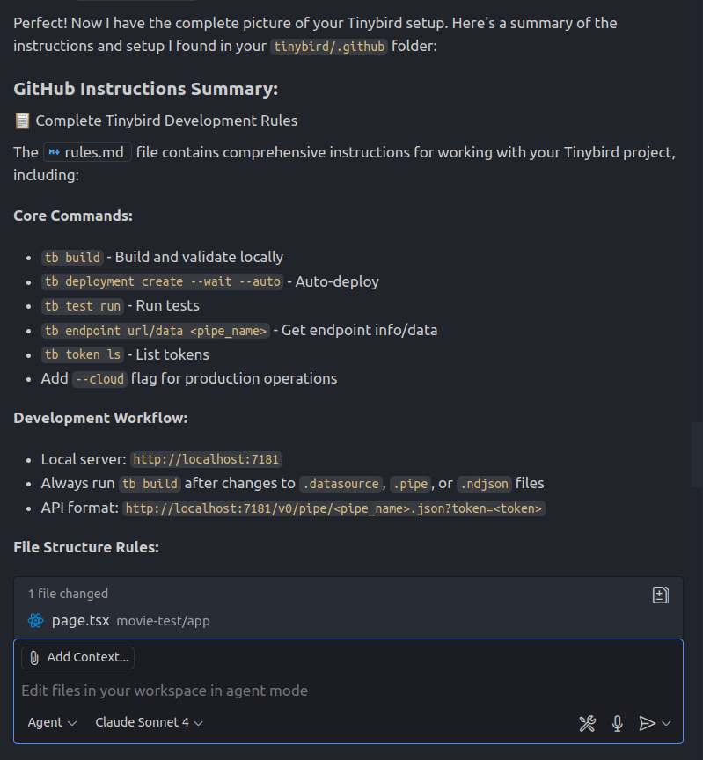This screenshot has height=760, width=703.
Task: Click the microphone icon for voice dictation
Action: (x=617, y=723)
